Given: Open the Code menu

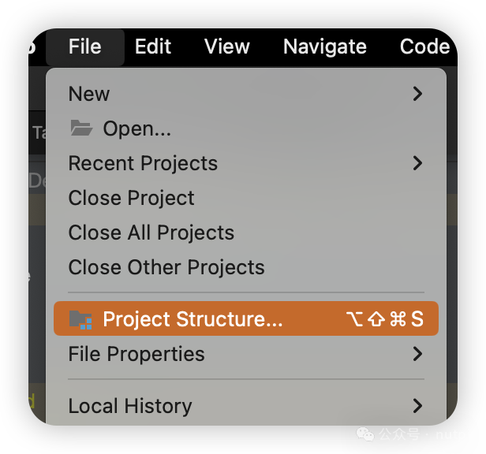Looking at the screenshot, I should [424, 47].
